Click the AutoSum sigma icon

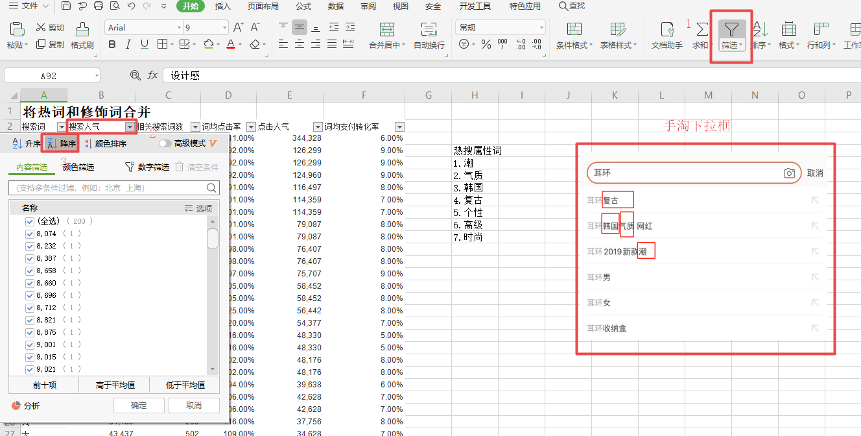[702, 30]
